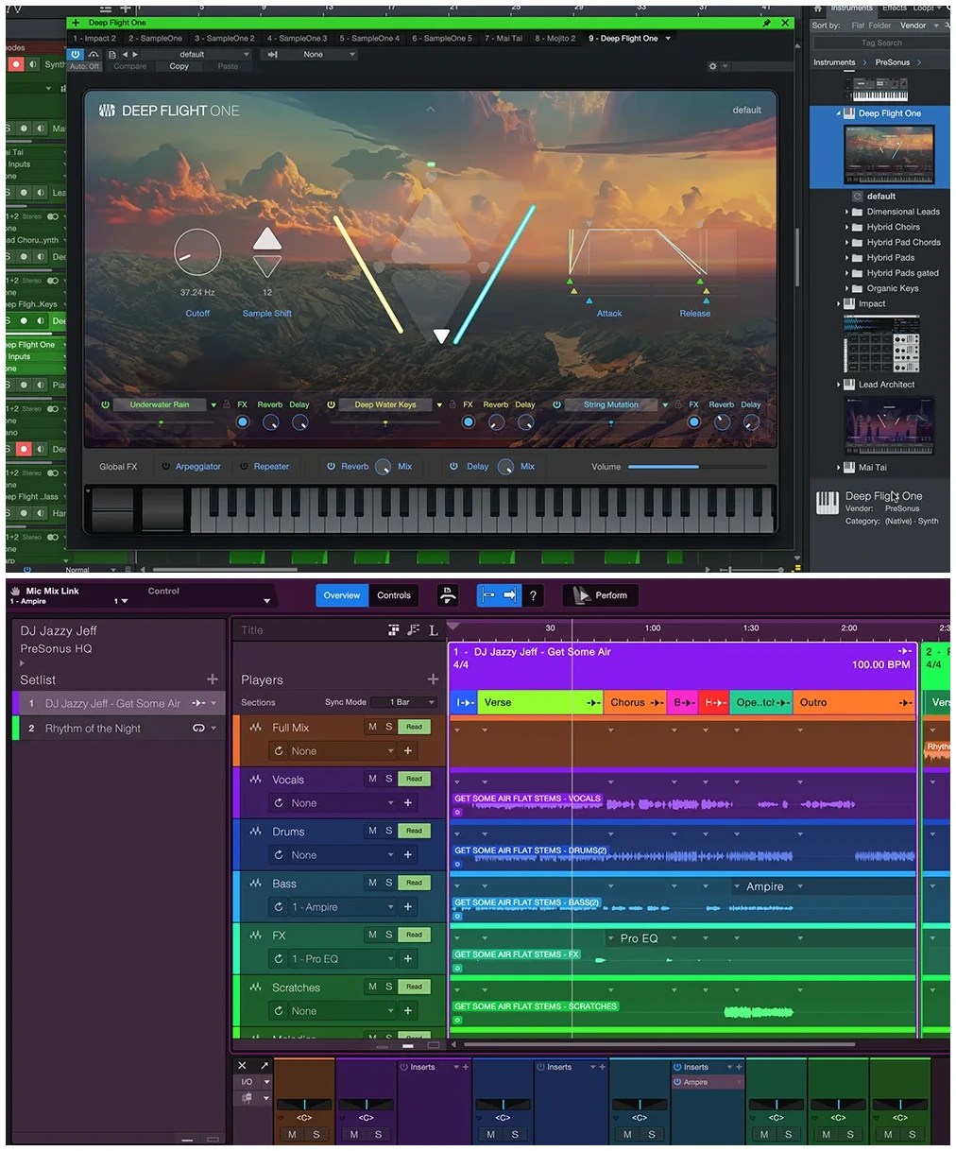Open the String Mutation preset dropdown arrow
This screenshot has height=1151, width=956.
(x=665, y=405)
